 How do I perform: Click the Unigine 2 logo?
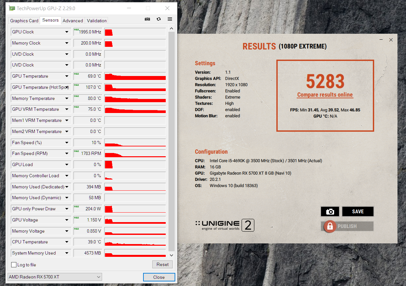click(225, 225)
